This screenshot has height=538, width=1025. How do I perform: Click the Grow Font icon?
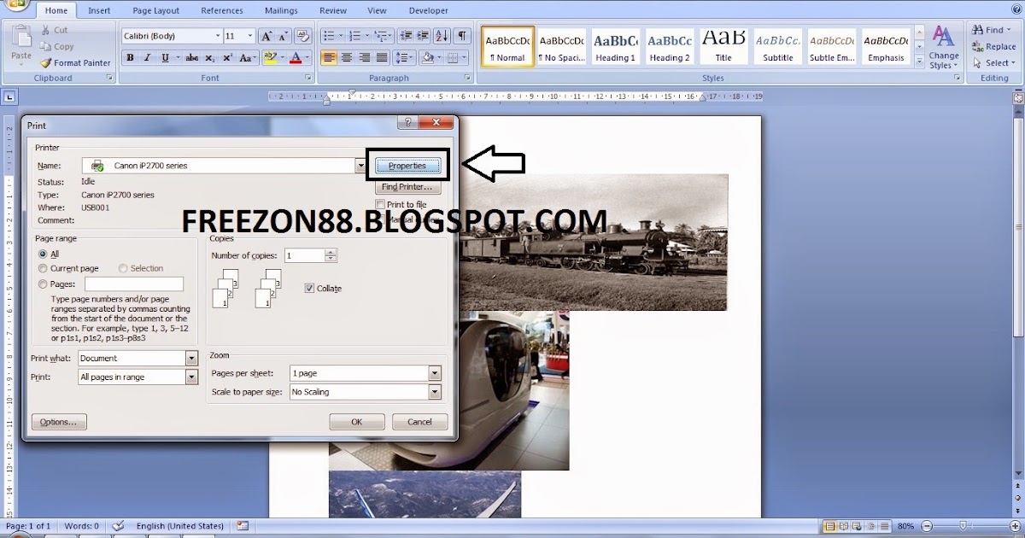[266, 36]
